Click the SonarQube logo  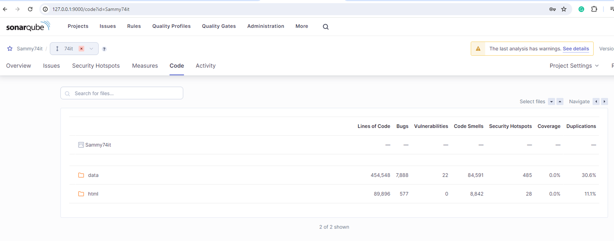tap(28, 26)
